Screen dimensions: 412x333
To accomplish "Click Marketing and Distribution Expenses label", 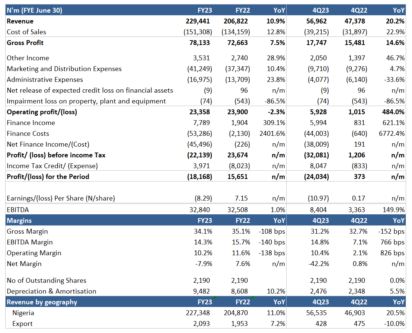I will click(x=64, y=69).
